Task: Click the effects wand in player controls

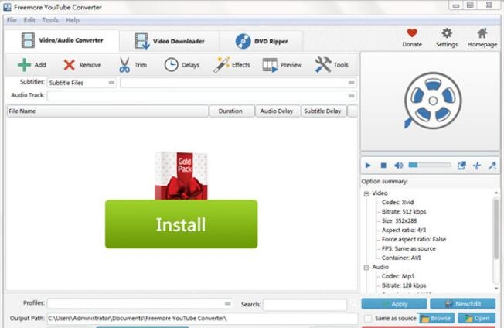Action: pos(492,166)
